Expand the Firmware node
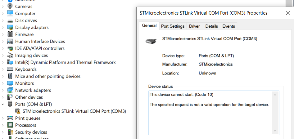Image resolution: width=294 pixels, height=139 pixels. point(2,34)
